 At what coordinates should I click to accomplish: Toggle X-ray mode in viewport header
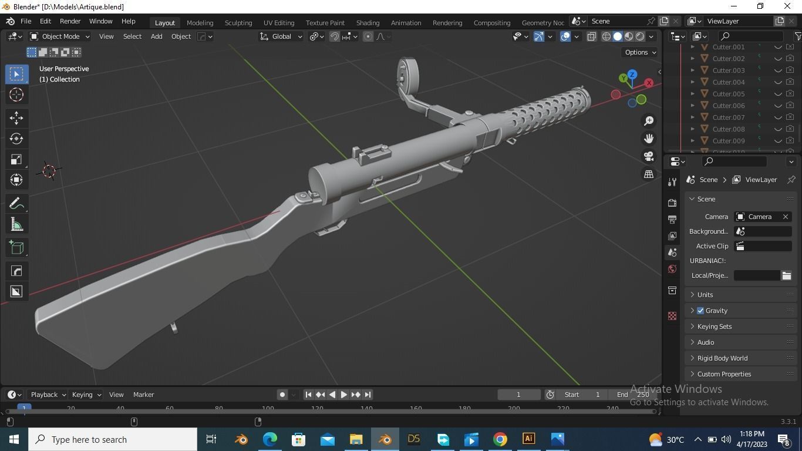[x=591, y=36]
